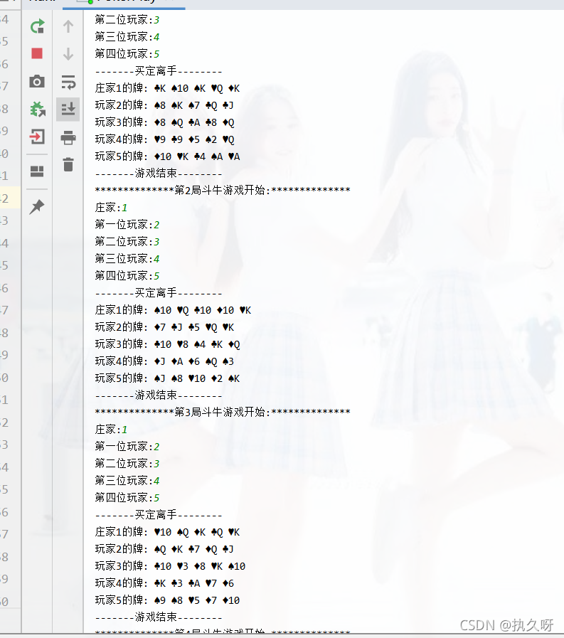
Task: Click the camera Dump Threads icon
Action: [x=37, y=81]
